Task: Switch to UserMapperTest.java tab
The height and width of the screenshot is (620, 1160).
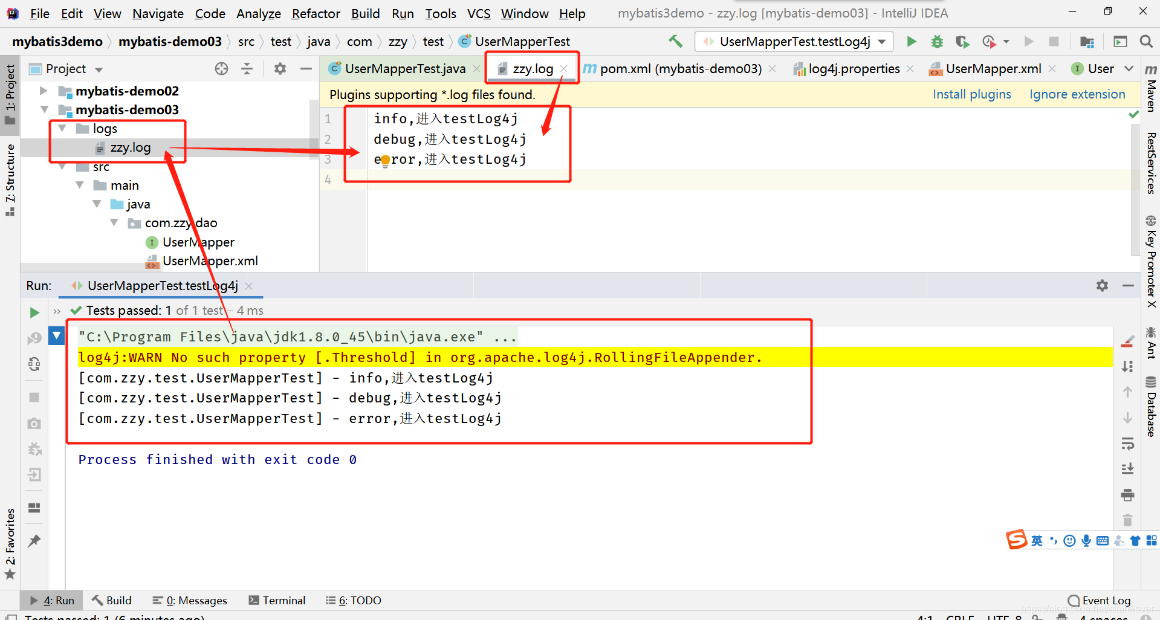Action: 404,68
